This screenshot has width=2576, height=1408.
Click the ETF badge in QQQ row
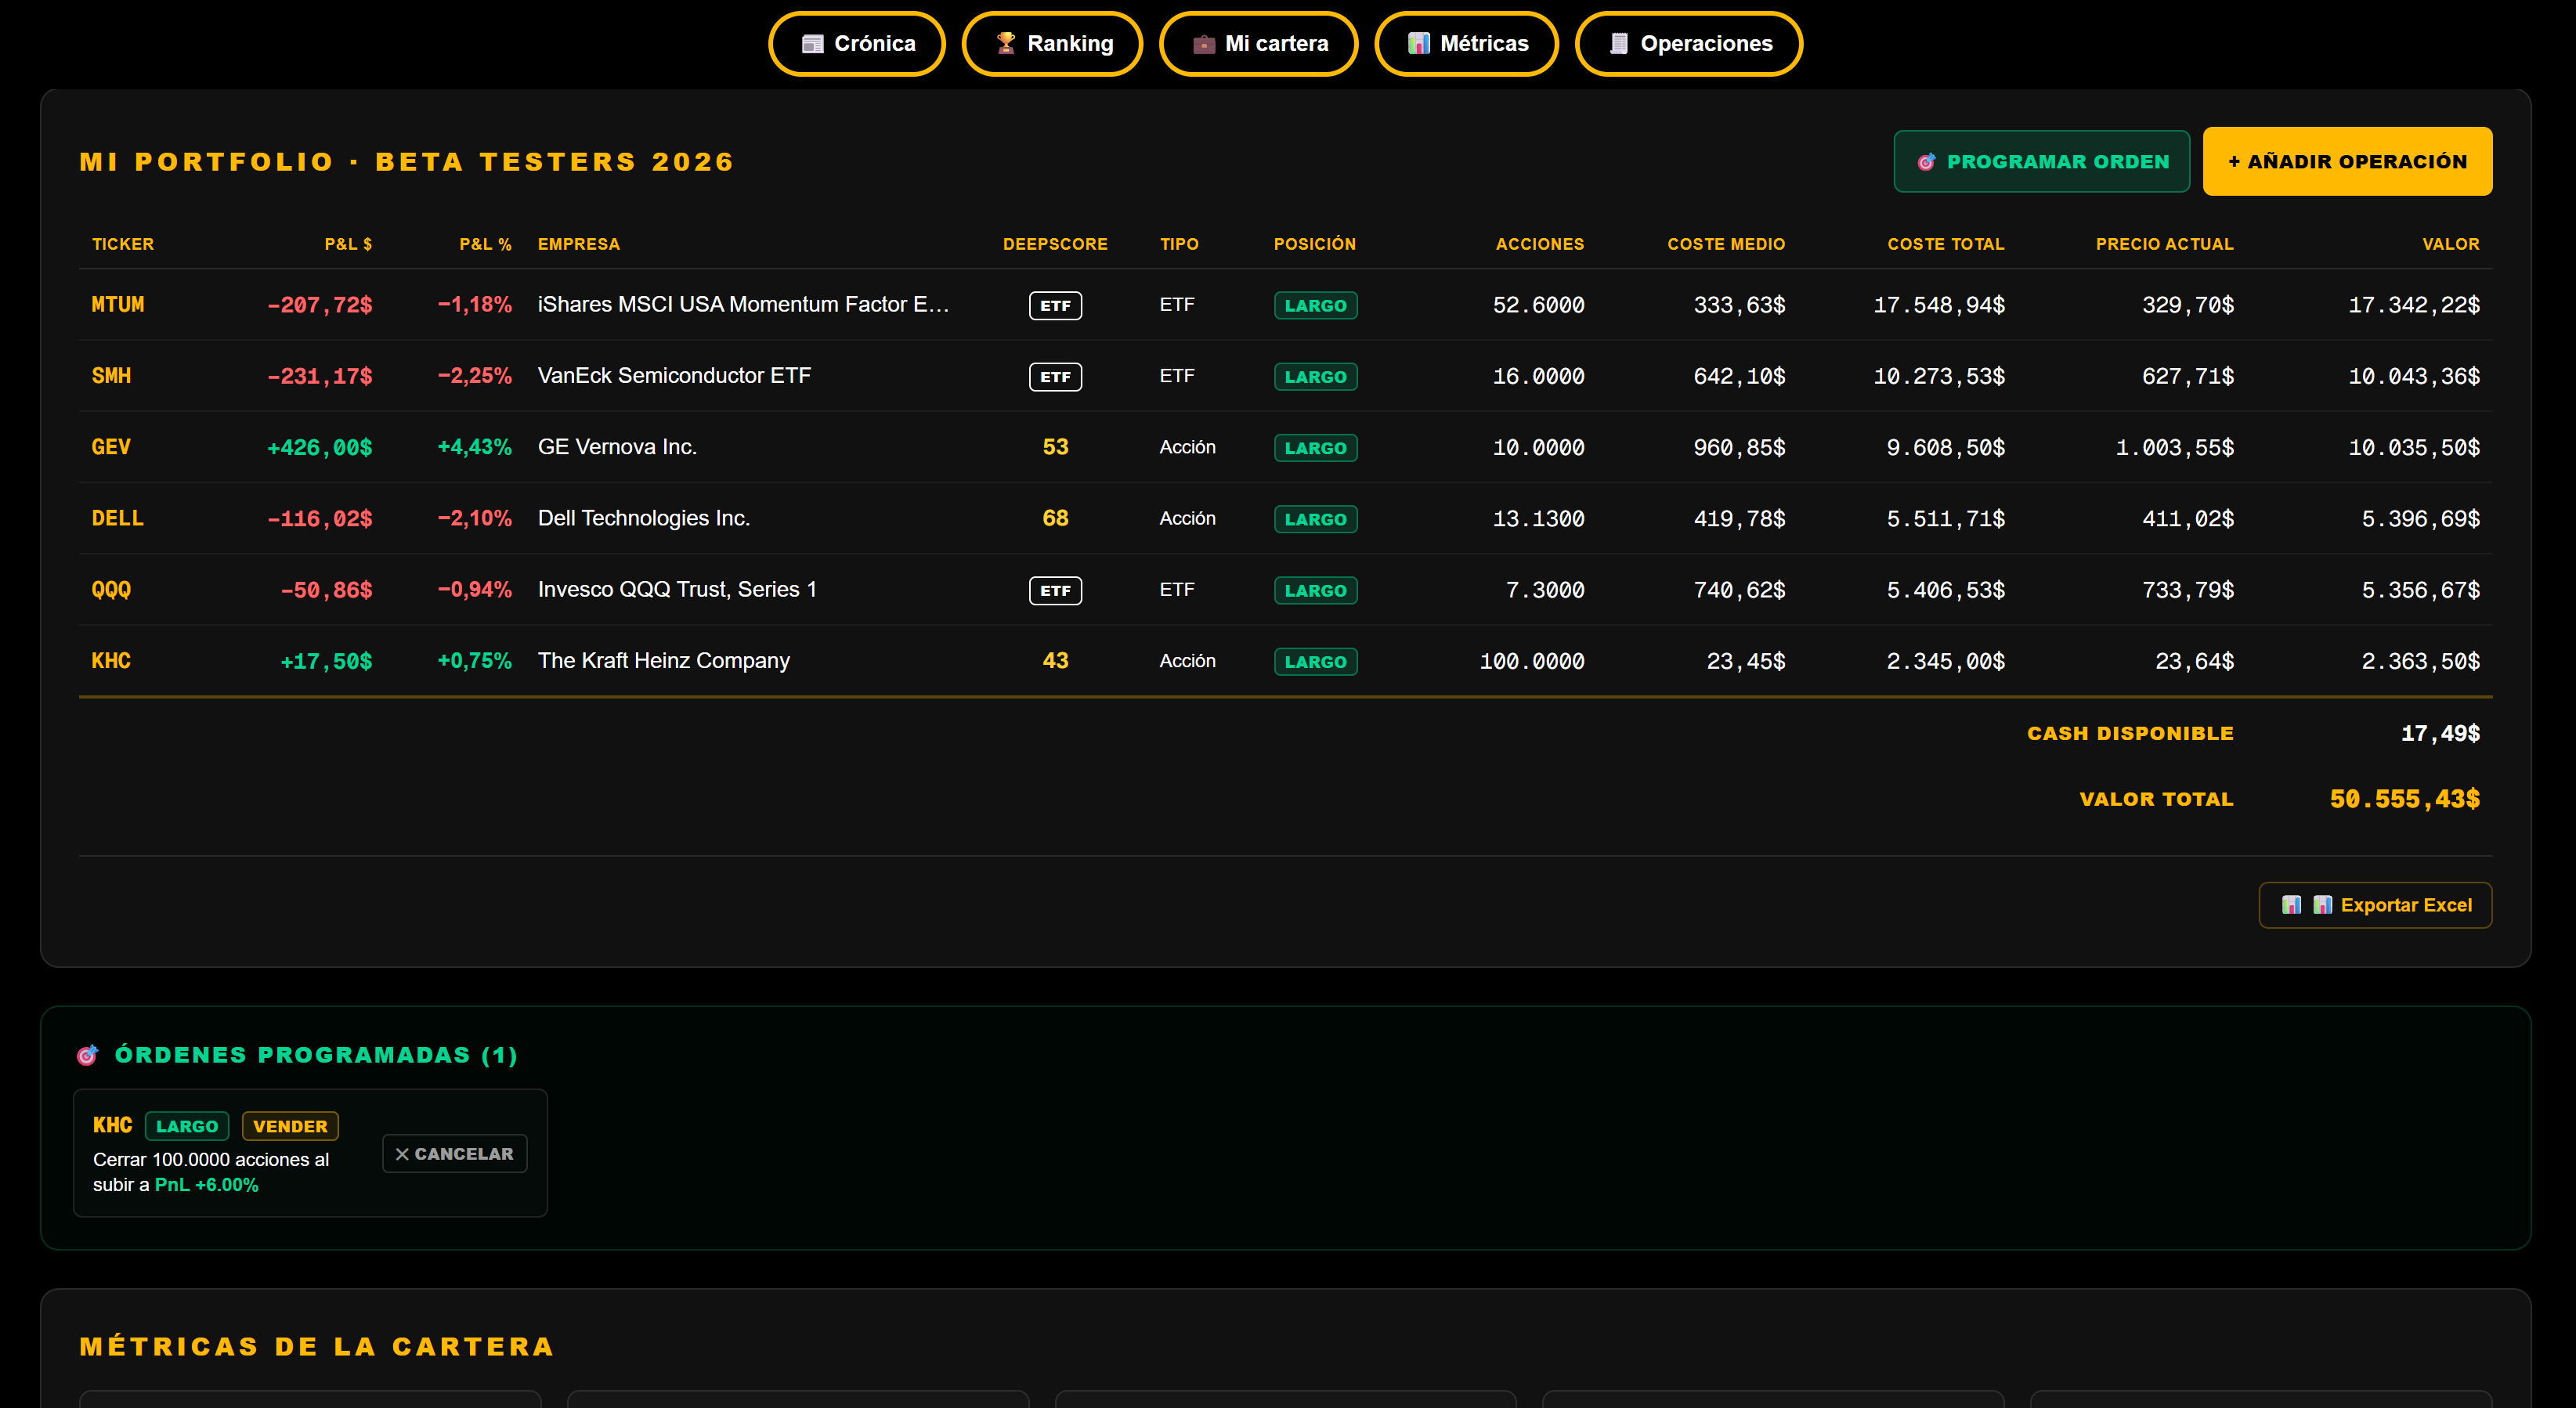[x=1055, y=591]
